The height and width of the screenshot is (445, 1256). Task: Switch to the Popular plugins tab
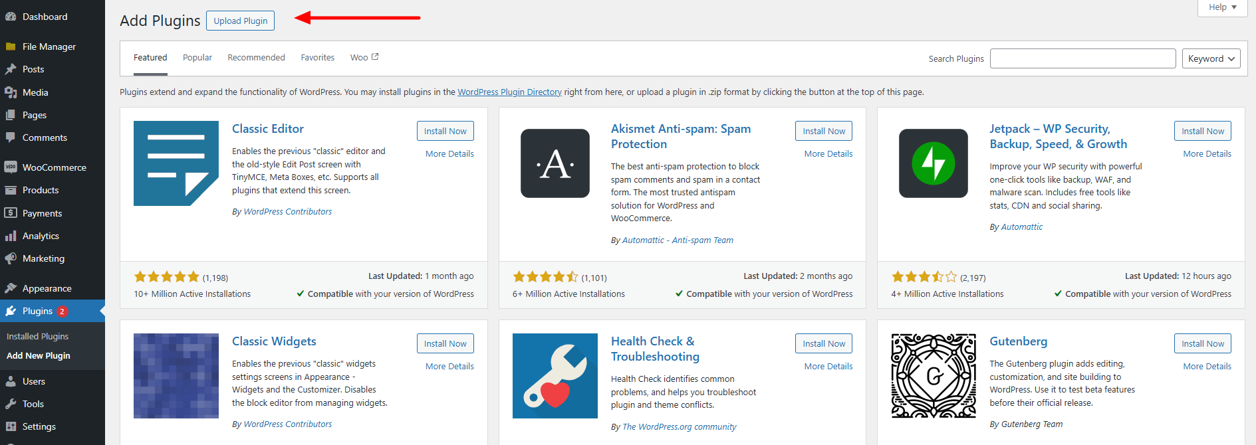197,58
